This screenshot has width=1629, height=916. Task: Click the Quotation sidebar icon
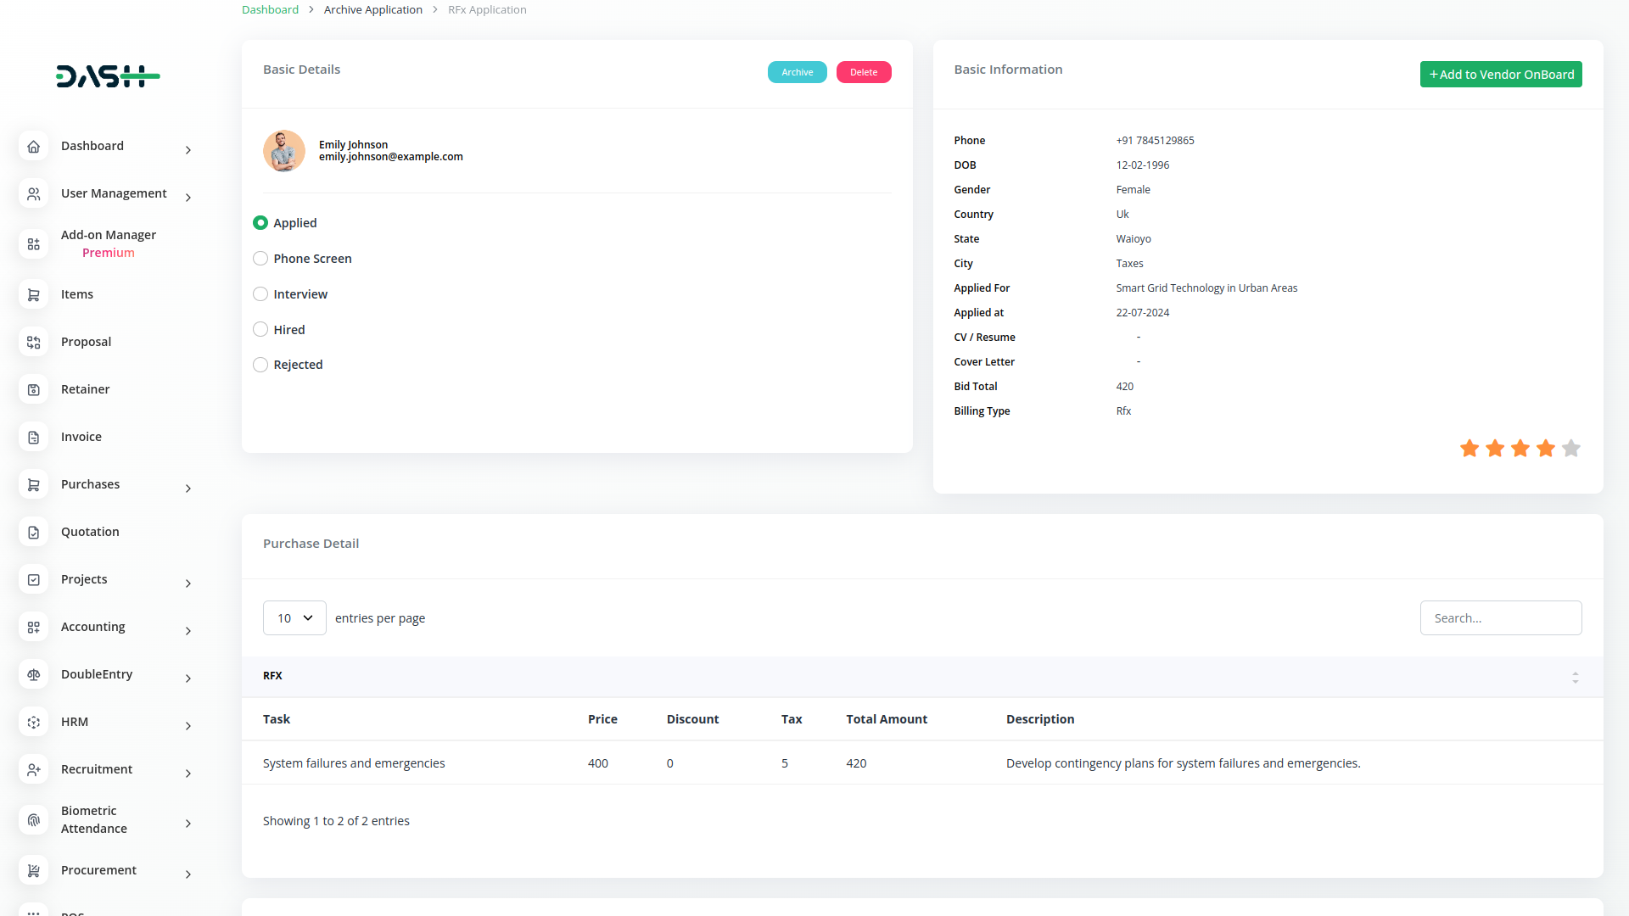coord(34,532)
